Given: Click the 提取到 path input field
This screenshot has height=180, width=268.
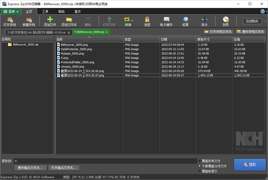Looking at the screenshot, I should tap(105, 161).
